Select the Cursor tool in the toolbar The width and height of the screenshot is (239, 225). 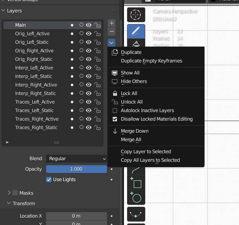coord(136,15)
